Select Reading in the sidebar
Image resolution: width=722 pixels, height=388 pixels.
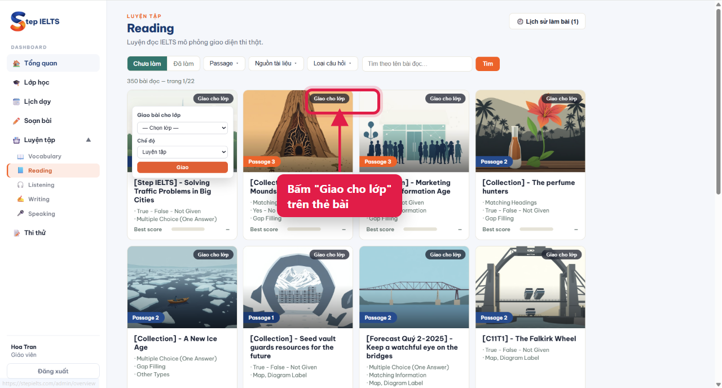pyautogui.click(x=53, y=170)
